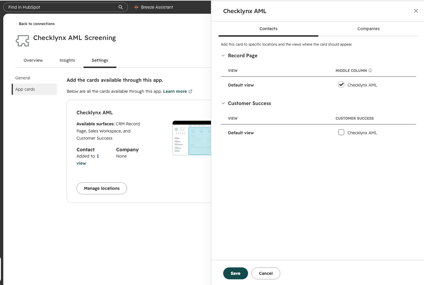Click the 'Default view' label under Customer Success
Screen dimensions: 424x285
(x=241, y=133)
